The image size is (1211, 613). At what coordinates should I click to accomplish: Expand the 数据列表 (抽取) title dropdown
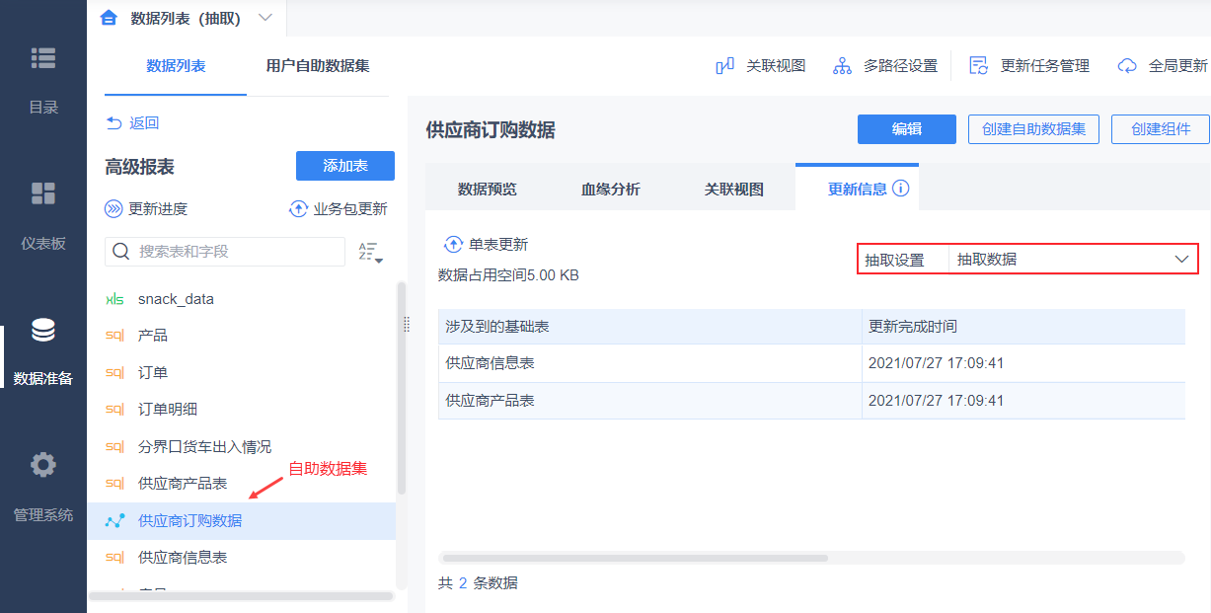[265, 18]
